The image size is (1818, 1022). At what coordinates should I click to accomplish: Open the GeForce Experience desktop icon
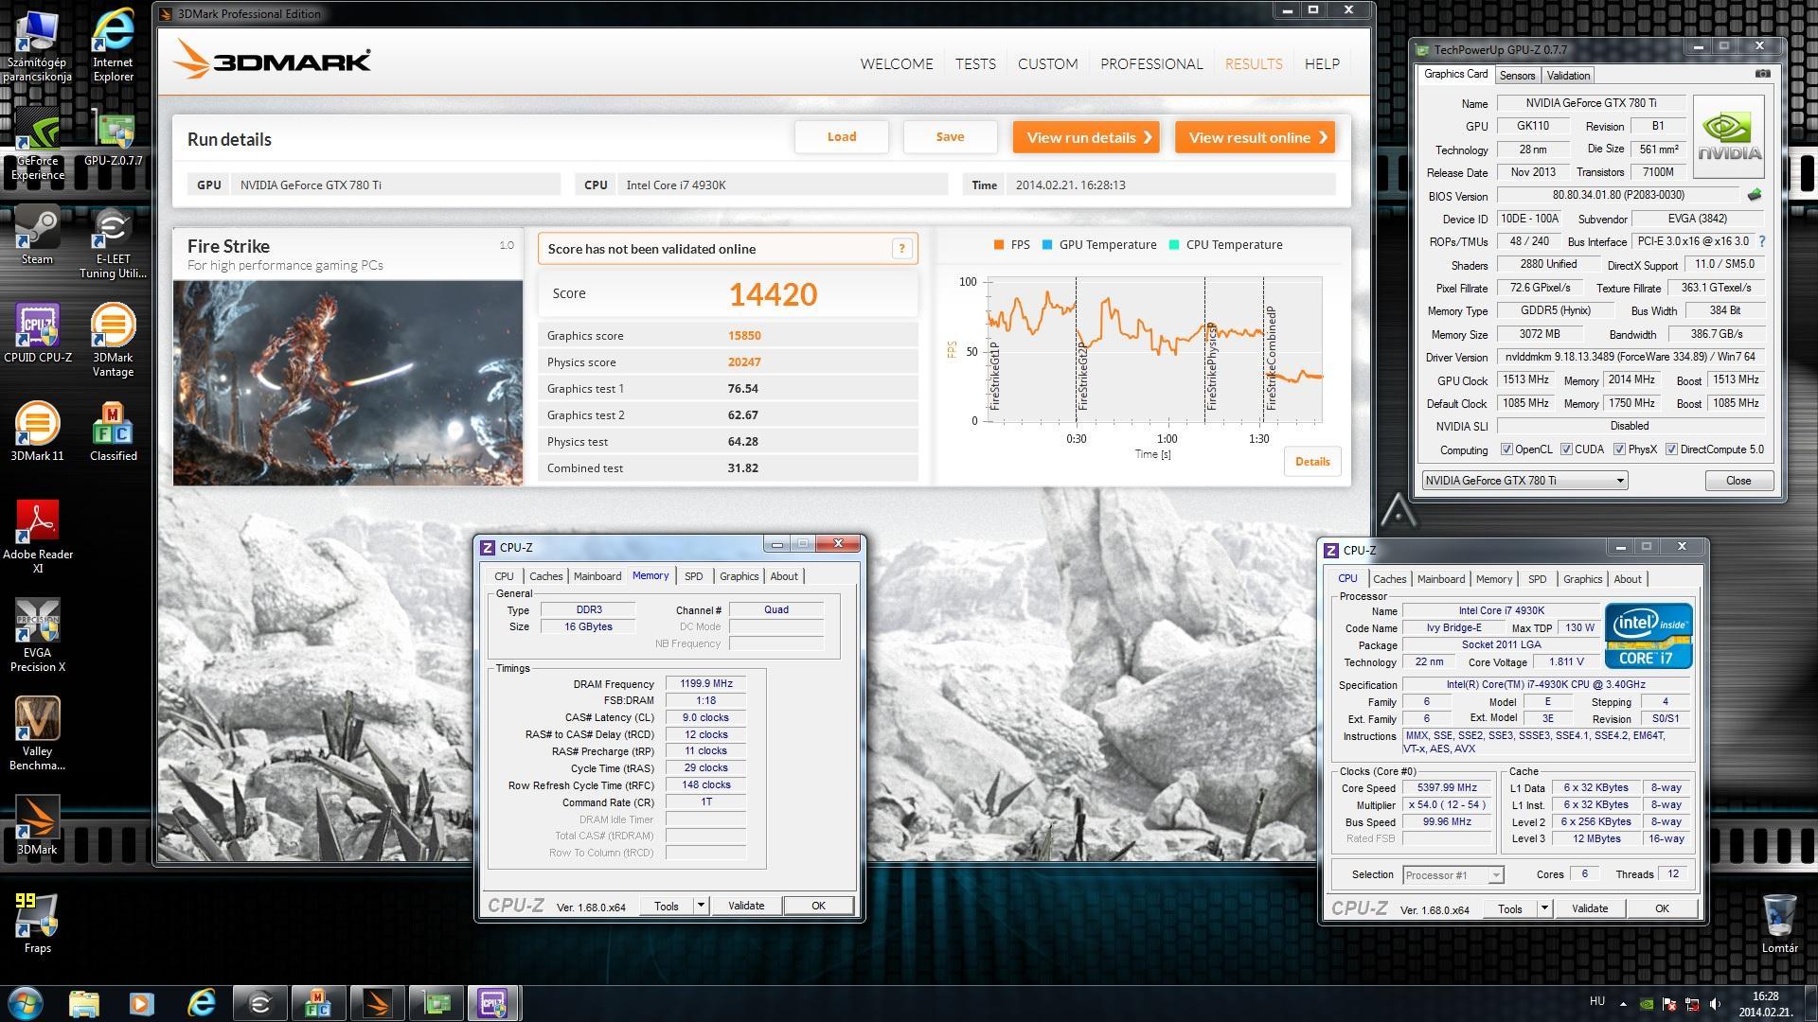click(37, 142)
